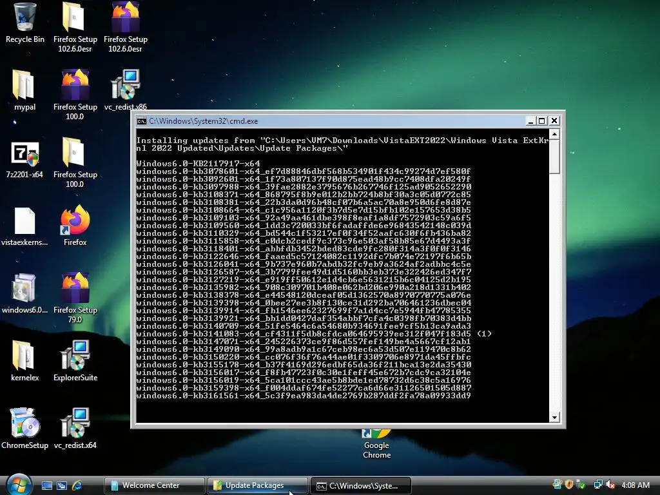Select the ExplorerSuite installer icon
660x495 pixels.
coord(75,361)
